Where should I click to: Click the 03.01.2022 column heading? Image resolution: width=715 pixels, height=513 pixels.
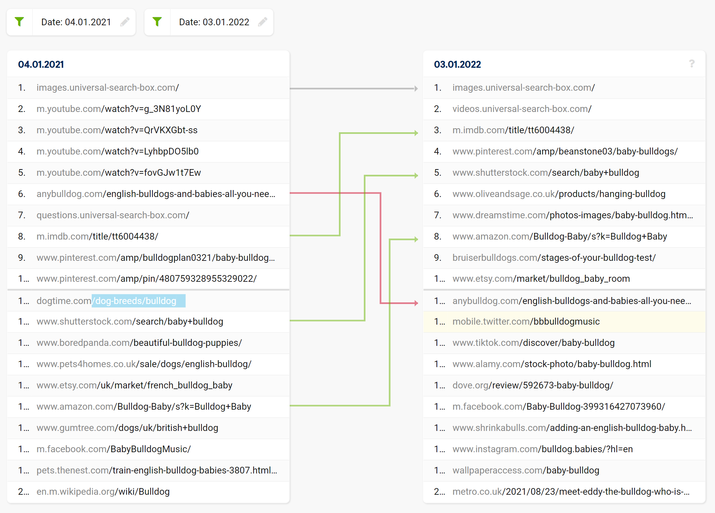(458, 64)
